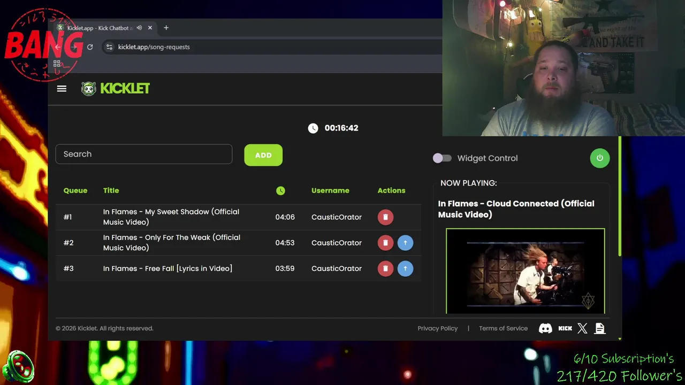Screen dimensions: 685x385
Task: Open the documentation page icon
Action: 600,328
